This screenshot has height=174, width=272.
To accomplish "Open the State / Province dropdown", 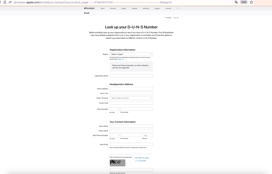I will (131, 98).
